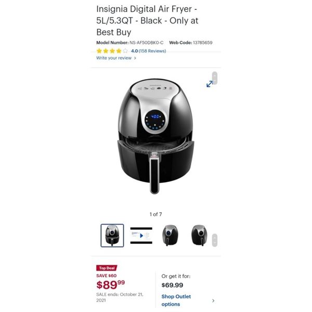Select the fourth air fryer thumbnail
Image resolution: width=312 pixels, height=312 pixels.
pos(199,236)
